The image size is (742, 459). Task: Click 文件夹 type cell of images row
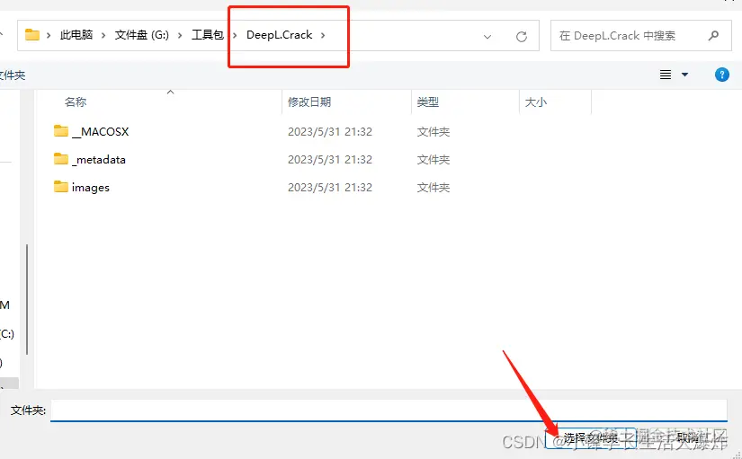(x=433, y=187)
